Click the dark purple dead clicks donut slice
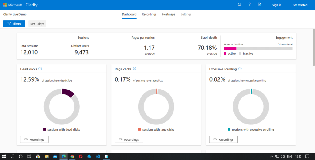This screenshot has width=315, height=160. tap(67, 93)
